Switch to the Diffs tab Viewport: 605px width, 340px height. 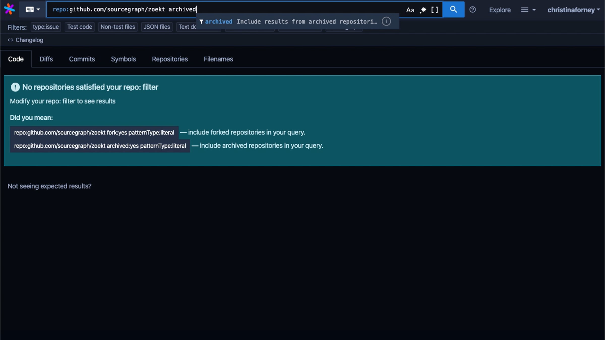(46, 59)
